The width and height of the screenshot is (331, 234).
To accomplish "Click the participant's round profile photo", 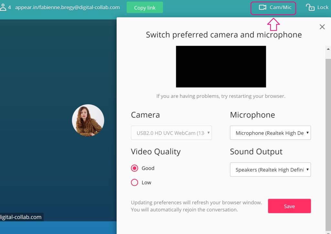I will (x=88, y=120).
